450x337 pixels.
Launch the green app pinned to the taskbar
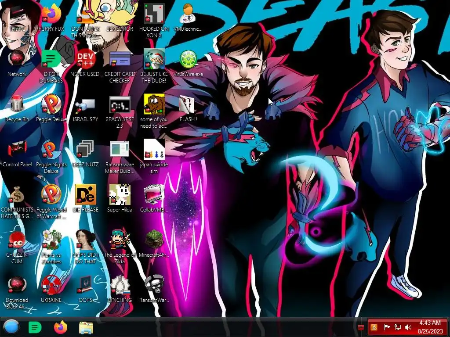(x=35, y=327)
